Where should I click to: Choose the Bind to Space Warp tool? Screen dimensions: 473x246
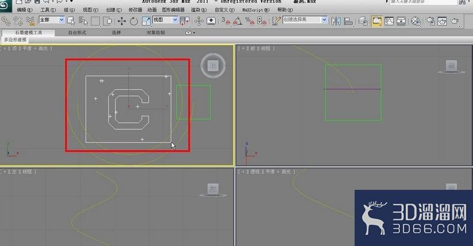point(30,21)
